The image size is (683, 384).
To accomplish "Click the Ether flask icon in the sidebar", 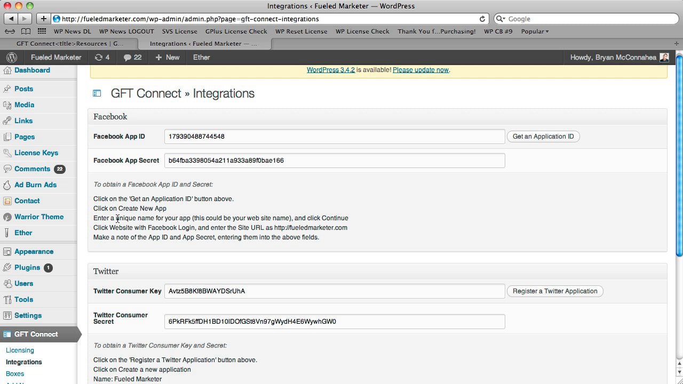I will 7,233.
